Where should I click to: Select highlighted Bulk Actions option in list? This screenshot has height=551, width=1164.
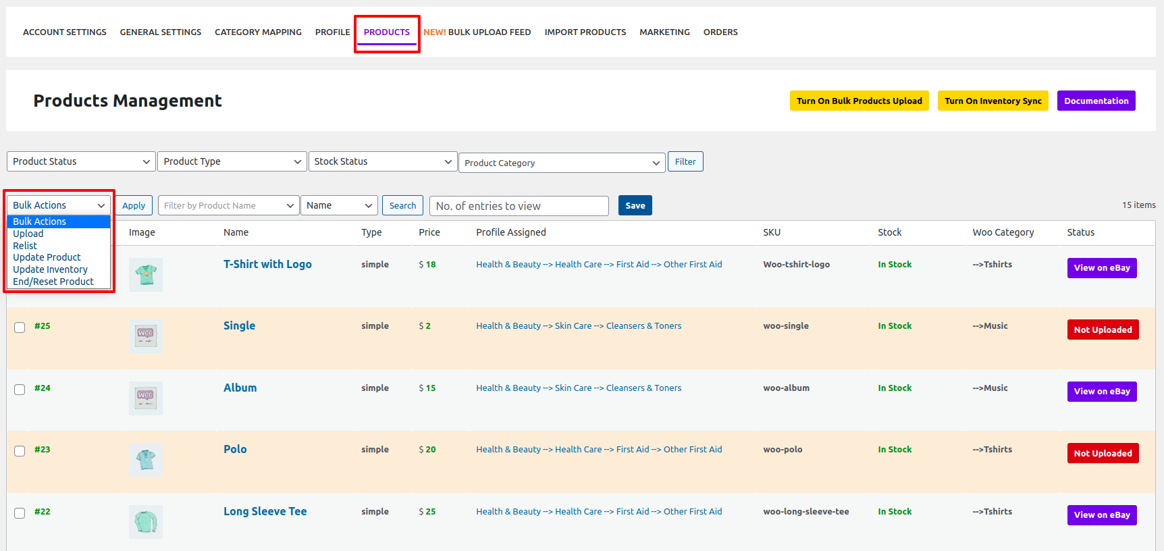pos(59,221)
